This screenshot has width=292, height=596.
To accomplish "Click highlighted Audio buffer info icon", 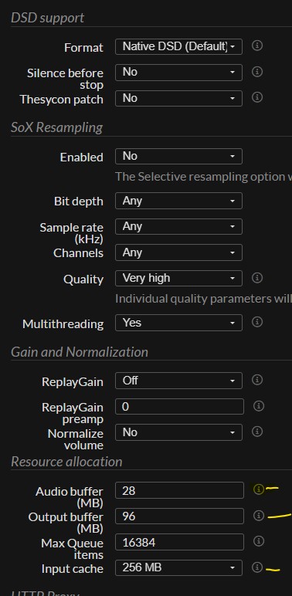I will [259, 489].
